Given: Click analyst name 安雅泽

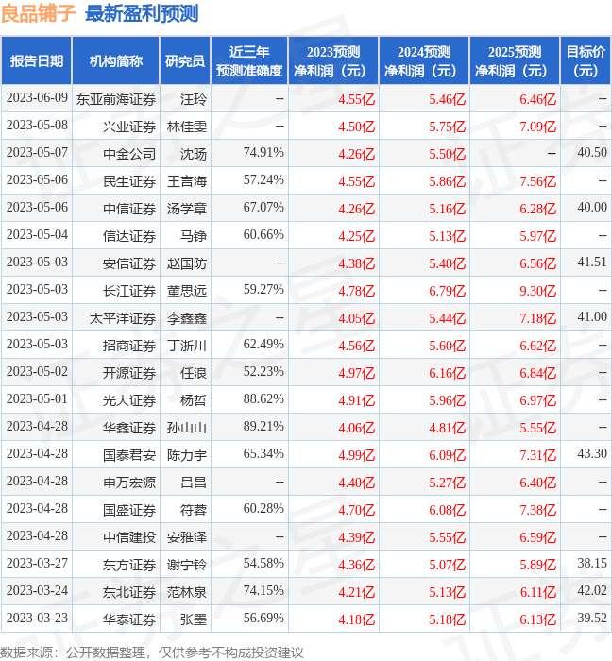Looking at the screenshot, I should point(187,537).
